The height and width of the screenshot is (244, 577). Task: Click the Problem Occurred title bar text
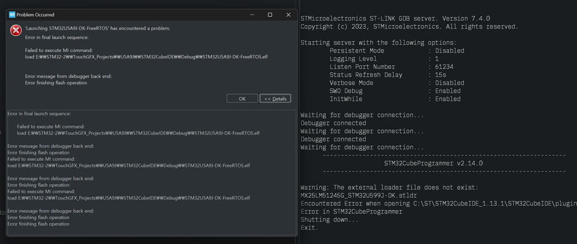coord(36,14)
